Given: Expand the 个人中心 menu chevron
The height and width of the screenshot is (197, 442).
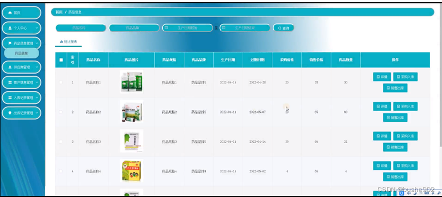Looking at the screenshot, I should (37, 28).
